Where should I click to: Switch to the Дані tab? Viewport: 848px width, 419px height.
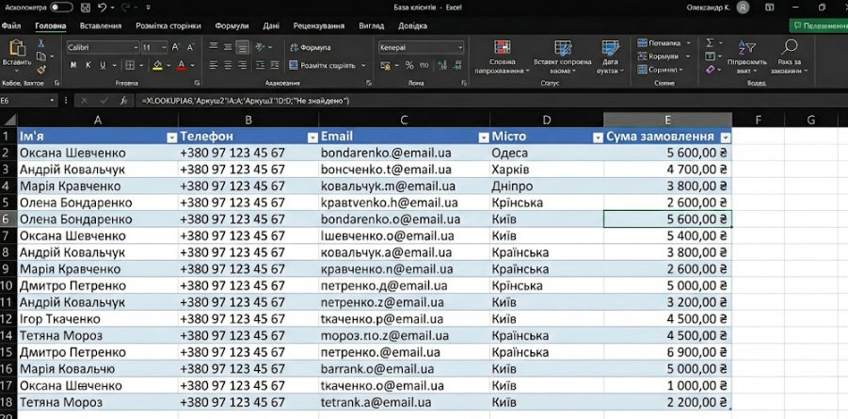click(x=271, y=26)
